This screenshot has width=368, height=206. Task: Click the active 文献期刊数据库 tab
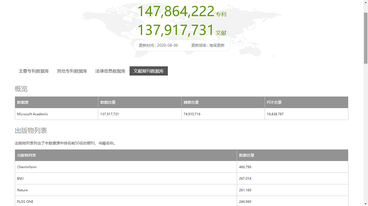[x=149, y=71]
